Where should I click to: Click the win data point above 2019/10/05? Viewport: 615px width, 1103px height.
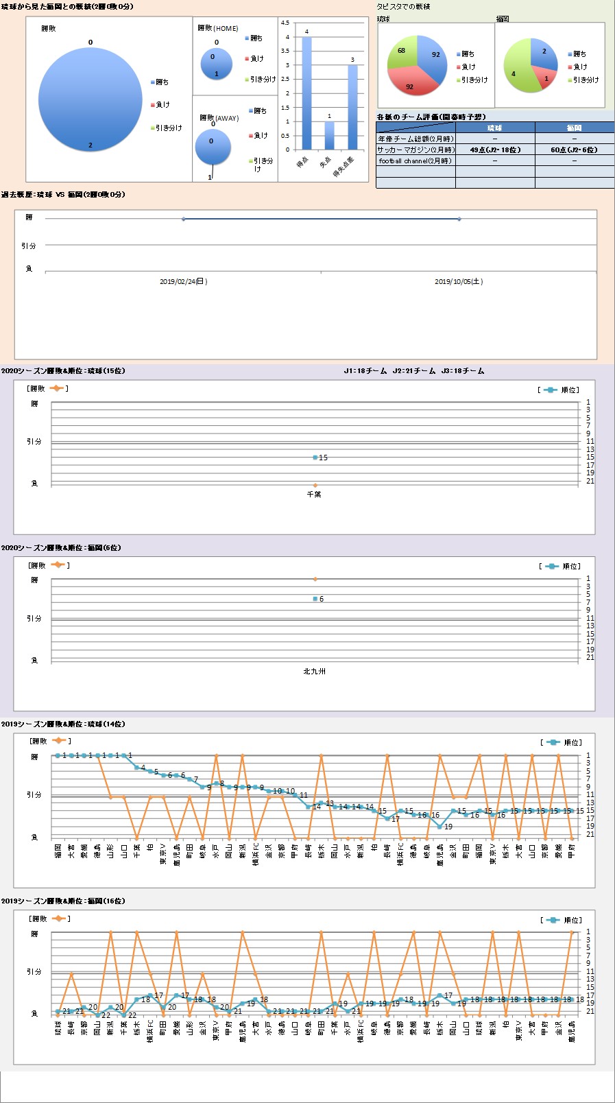point(459,219)
